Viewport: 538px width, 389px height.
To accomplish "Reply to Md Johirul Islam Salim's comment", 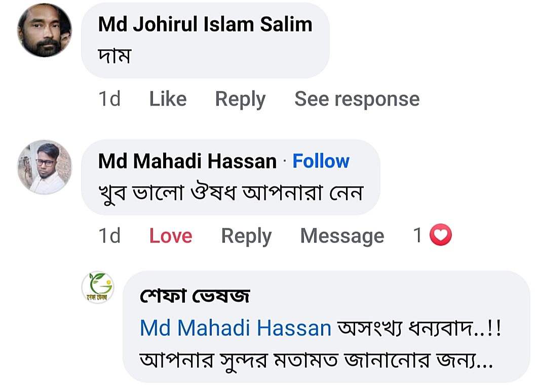I will click(x=240, y=99).
